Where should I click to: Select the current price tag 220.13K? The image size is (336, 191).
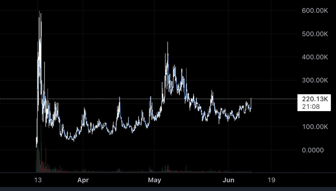[x=315, y=99]
